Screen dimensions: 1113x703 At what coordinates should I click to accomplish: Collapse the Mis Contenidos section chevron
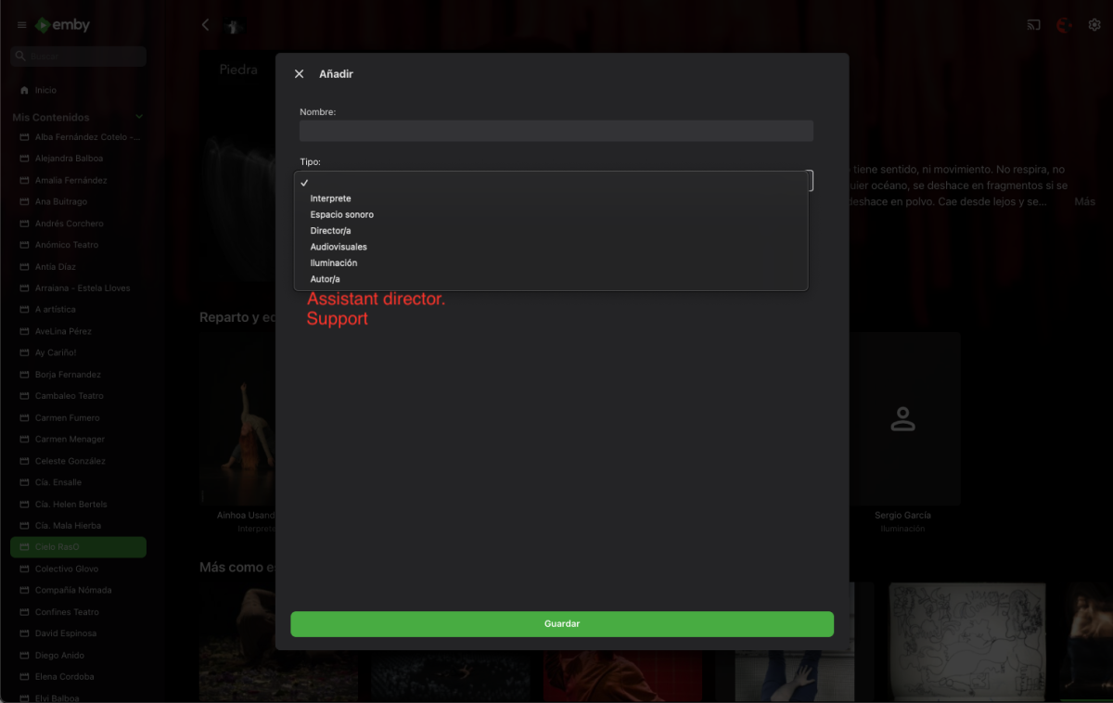tap(139, 118)
